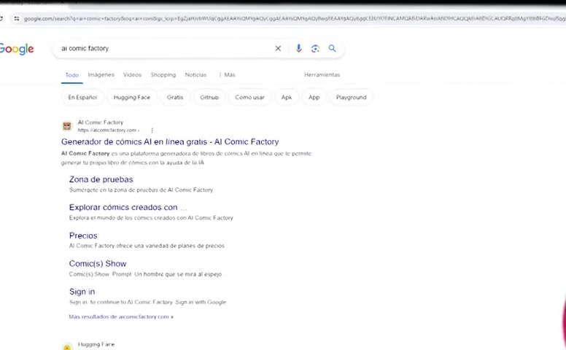
Task: Switch to the Noticias tab
Action: tap(195, 74)
